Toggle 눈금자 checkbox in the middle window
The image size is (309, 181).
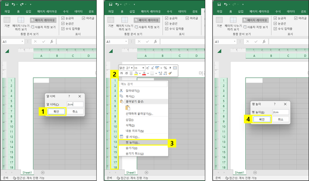[166, 18]
